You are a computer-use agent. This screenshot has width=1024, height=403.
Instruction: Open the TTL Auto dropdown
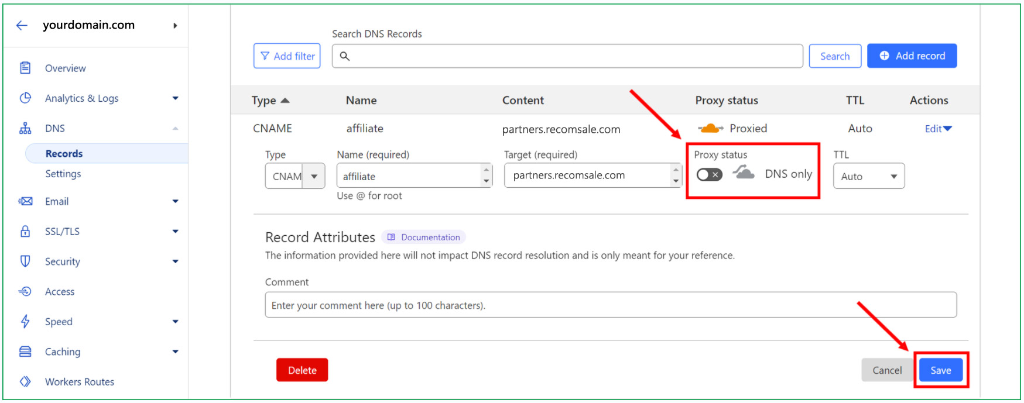(x=868, y=176)
